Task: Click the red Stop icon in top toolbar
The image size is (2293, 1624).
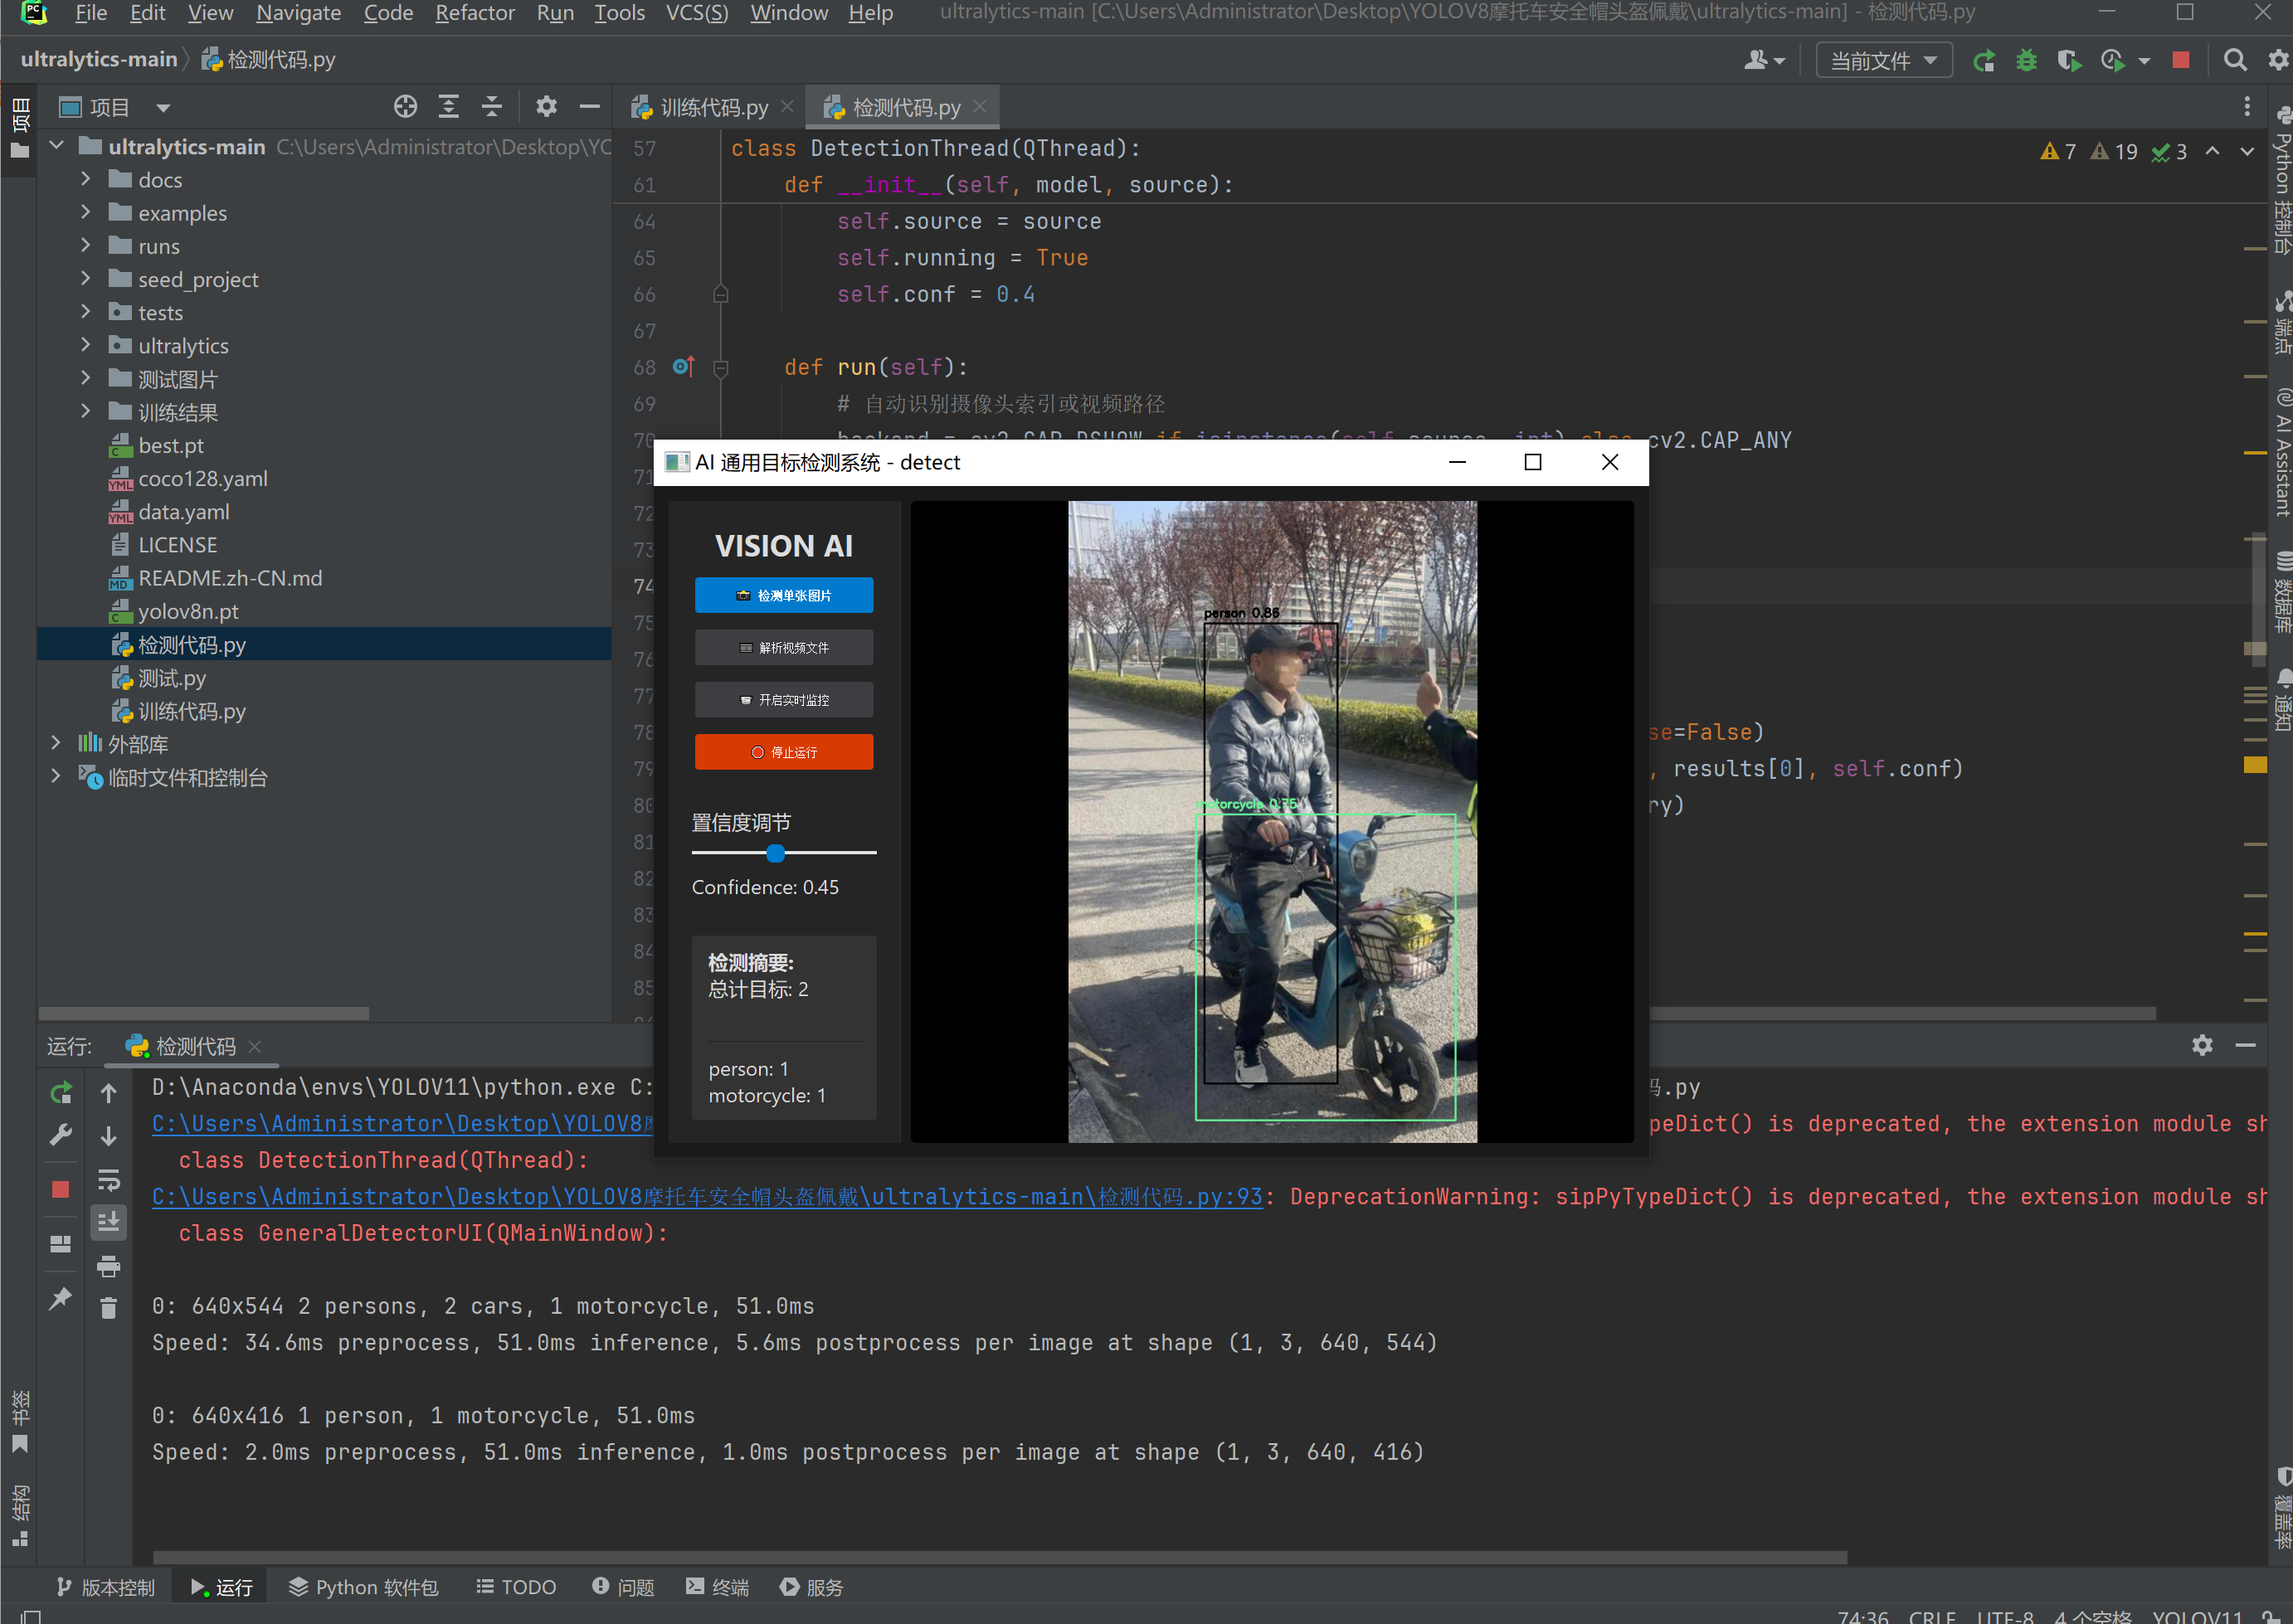Action: point(2181,61)
